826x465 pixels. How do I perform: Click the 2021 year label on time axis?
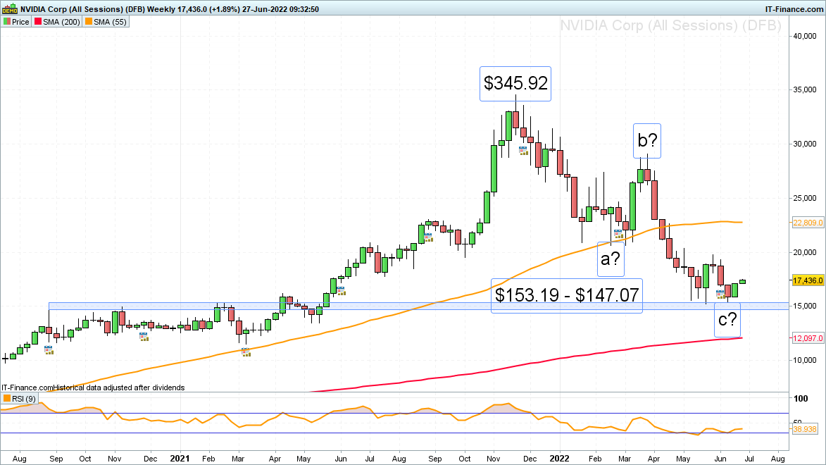point(180,459)
